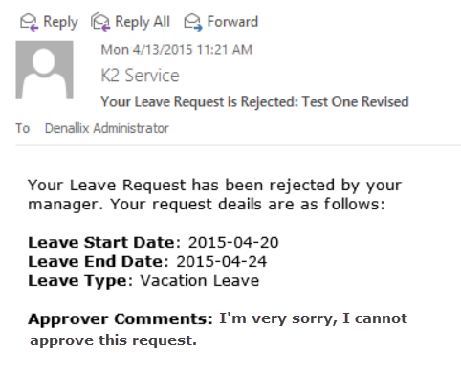The width and height of the screenshot is (461, 373).
Task: Click the email received date and time
Action: pyautogui.click(x=177, y=50)
